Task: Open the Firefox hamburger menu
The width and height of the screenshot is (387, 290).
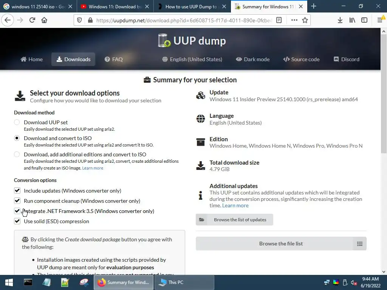Action: (380, 20)
